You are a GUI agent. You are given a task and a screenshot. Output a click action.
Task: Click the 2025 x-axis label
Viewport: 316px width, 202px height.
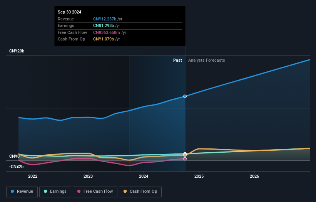tap(199, 176)
